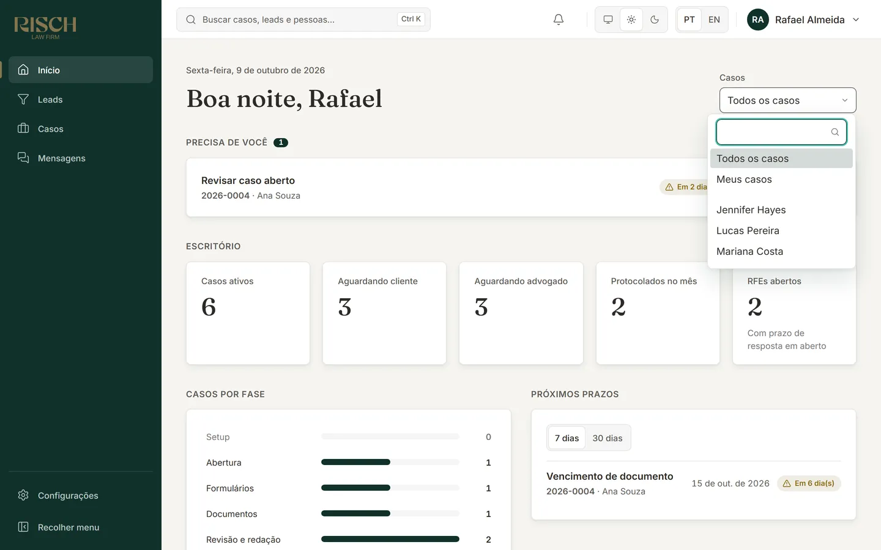Open the notifications bell

558,20
